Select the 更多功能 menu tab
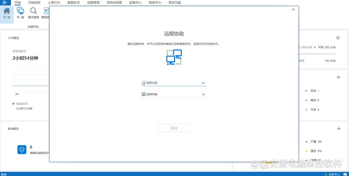The height and width of the screenshot is (176, 349). point(175,3)
